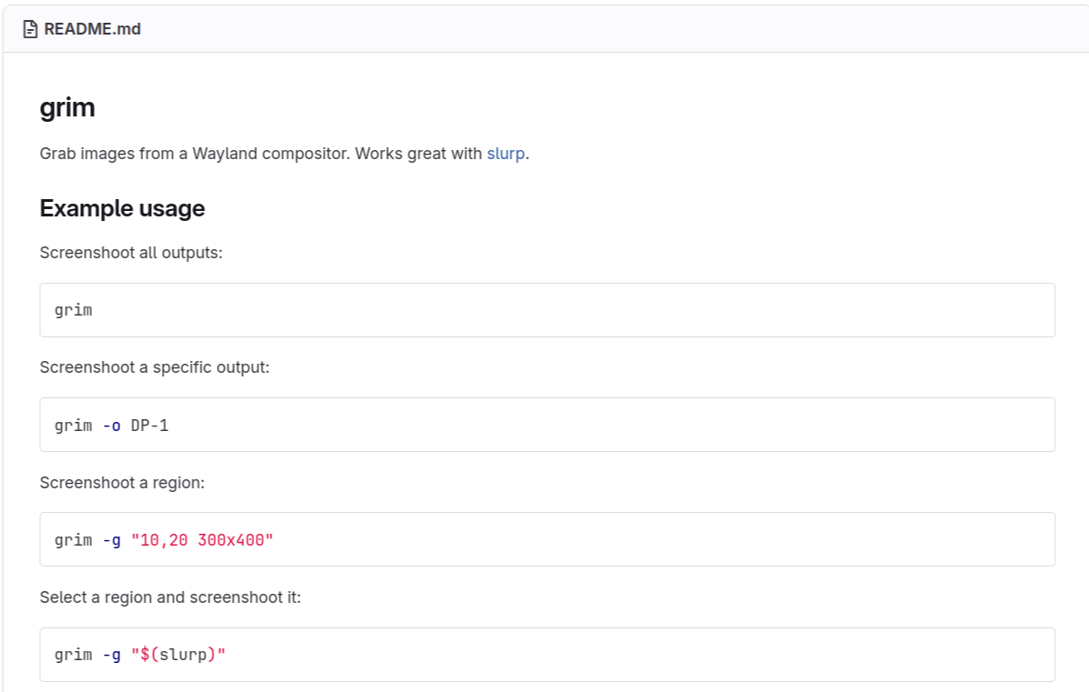Click the -g flag before "10,20 300x400"
The image size is (1089, 692).
click(111, 540)
